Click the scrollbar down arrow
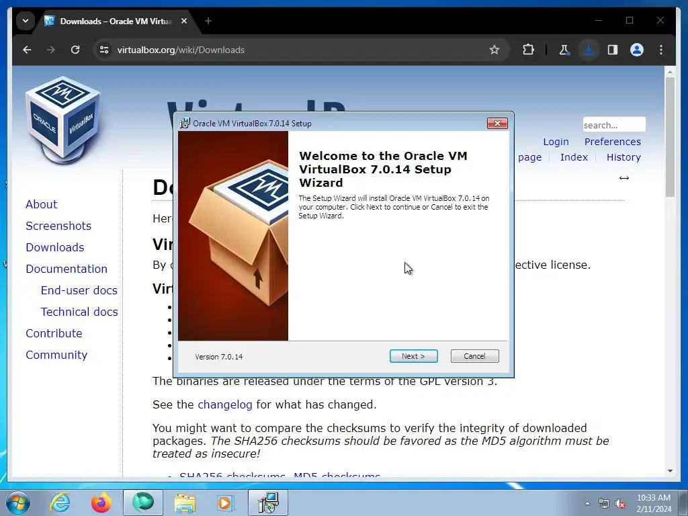 point(670,471)
